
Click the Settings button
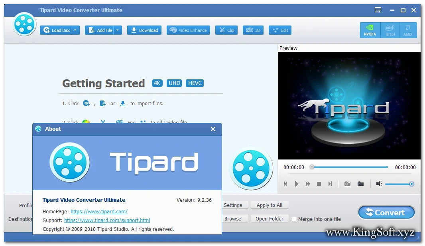[x=235, y=205]
